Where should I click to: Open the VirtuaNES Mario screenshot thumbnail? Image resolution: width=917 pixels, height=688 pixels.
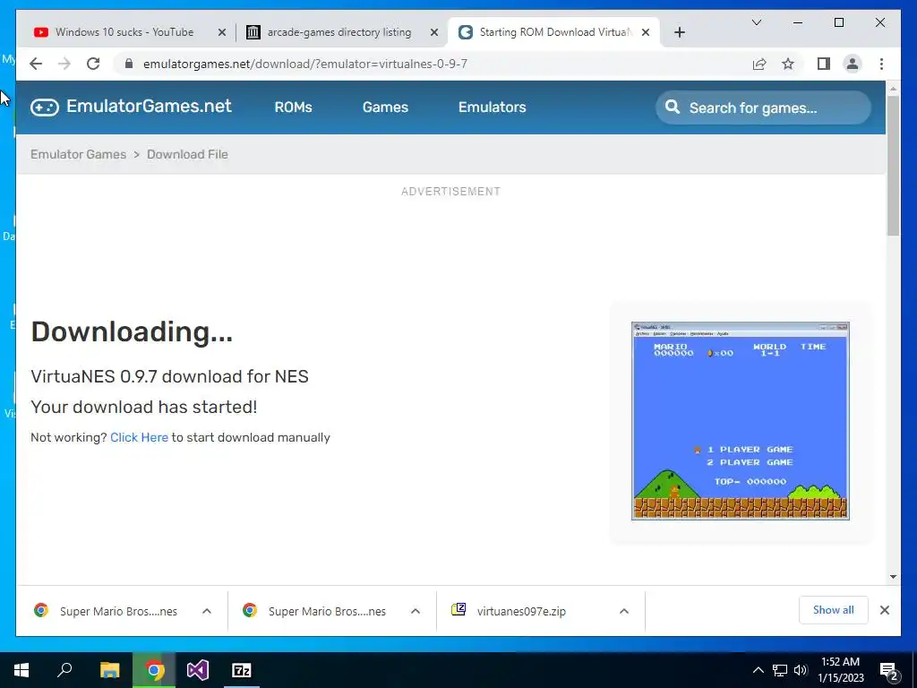(x=741, y=421)
